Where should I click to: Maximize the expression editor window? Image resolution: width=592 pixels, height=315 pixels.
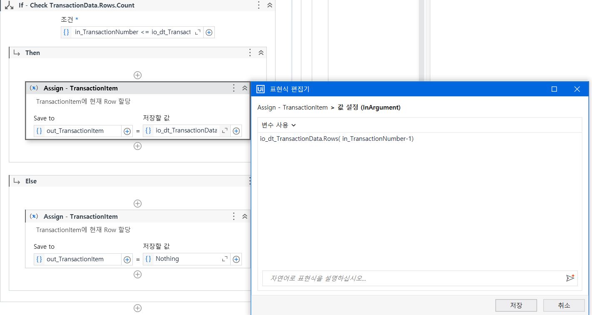554,89
